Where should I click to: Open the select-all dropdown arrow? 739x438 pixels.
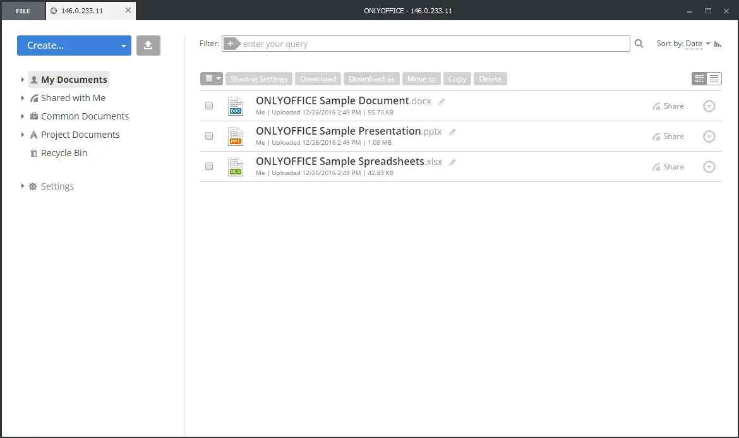[x=219, y=79]
